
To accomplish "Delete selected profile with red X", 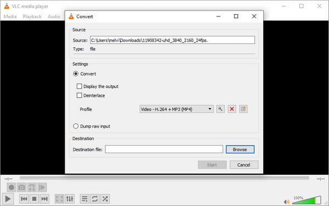I will point(232,109).
